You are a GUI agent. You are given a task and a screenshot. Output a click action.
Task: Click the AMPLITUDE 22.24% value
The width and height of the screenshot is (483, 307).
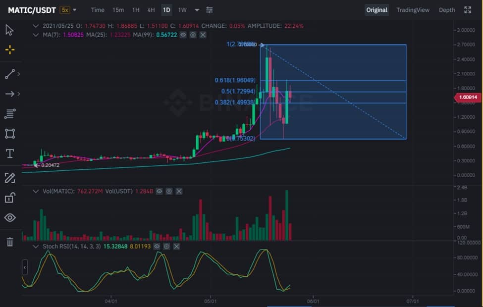pyautogui.click(x=294, y=26)
